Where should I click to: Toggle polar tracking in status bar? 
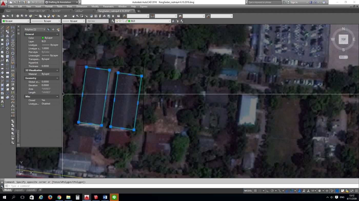(272, 191)
